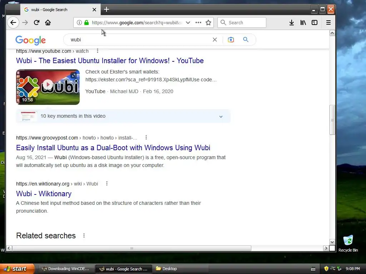Click the Michael MJD channel name
This screenshot has height=274, width=366.
(124, 91)
